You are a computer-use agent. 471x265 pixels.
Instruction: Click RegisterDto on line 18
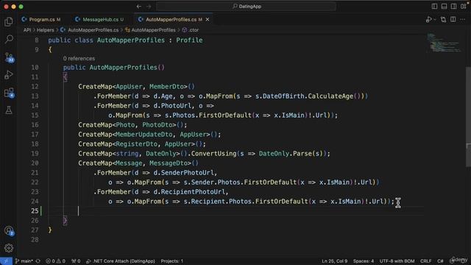(136, 144)
